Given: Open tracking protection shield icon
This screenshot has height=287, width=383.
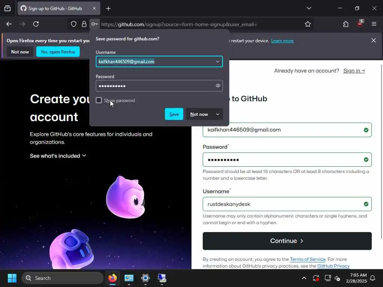Looking at the screenshot, I should 74,24.
